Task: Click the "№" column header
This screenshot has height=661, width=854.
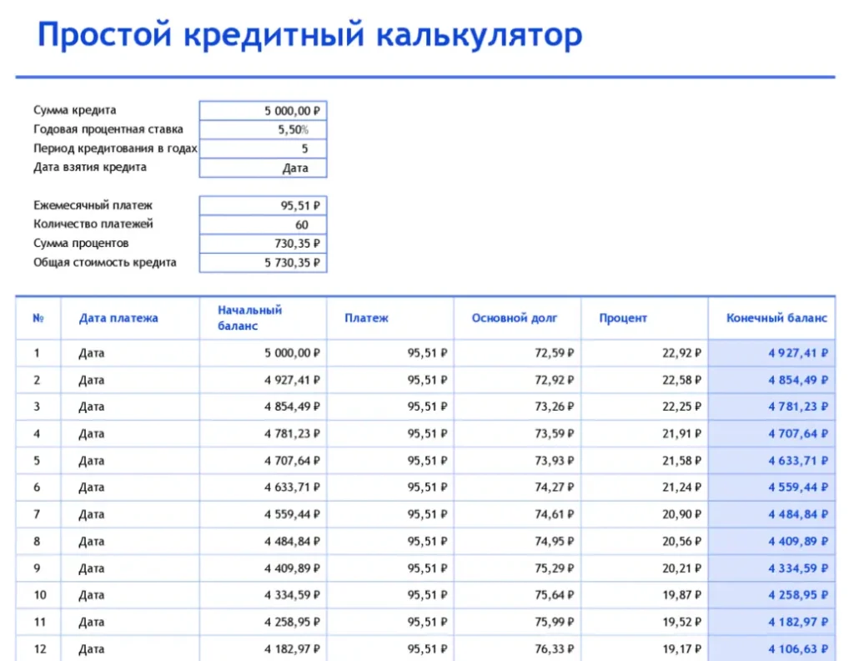Action: tap(38, 318)
